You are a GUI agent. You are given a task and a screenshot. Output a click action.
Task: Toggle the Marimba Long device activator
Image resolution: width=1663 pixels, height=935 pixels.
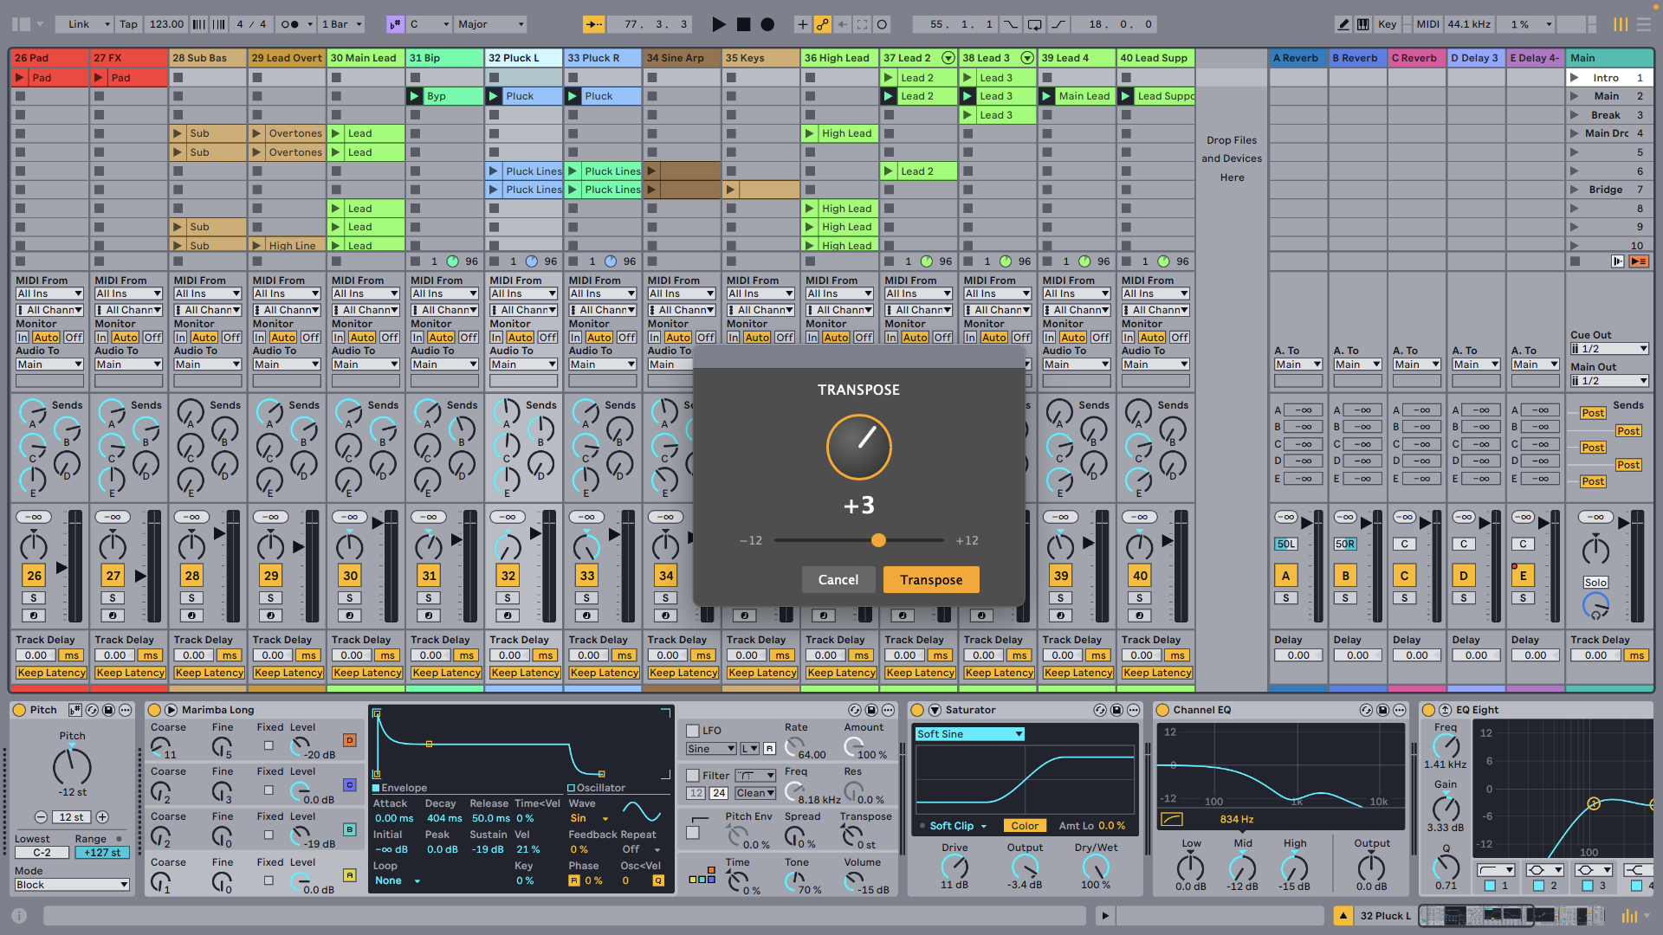coord(154,710)
